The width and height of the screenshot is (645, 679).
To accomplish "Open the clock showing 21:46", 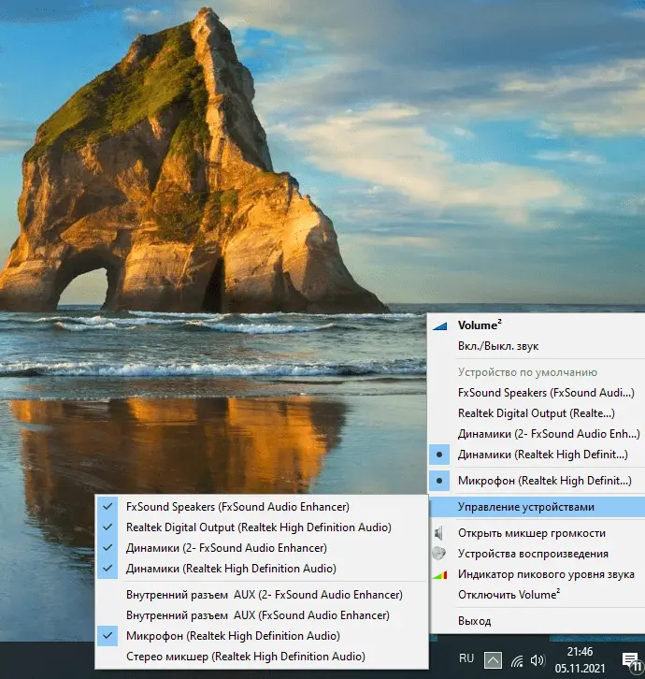I will tap(580, 660).
